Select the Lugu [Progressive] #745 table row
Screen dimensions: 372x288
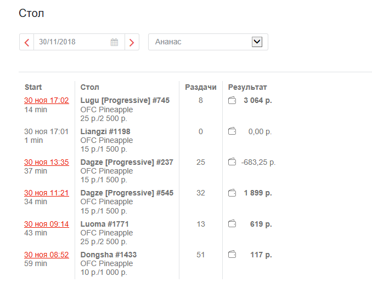click(125, 101)
